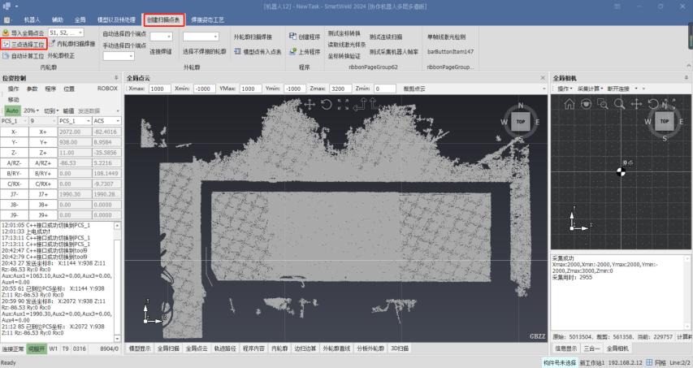The width and height of the screenshot is (693, 368).
Task: Click the 导入全局点云 import icon
Action: tap(6, 32)
